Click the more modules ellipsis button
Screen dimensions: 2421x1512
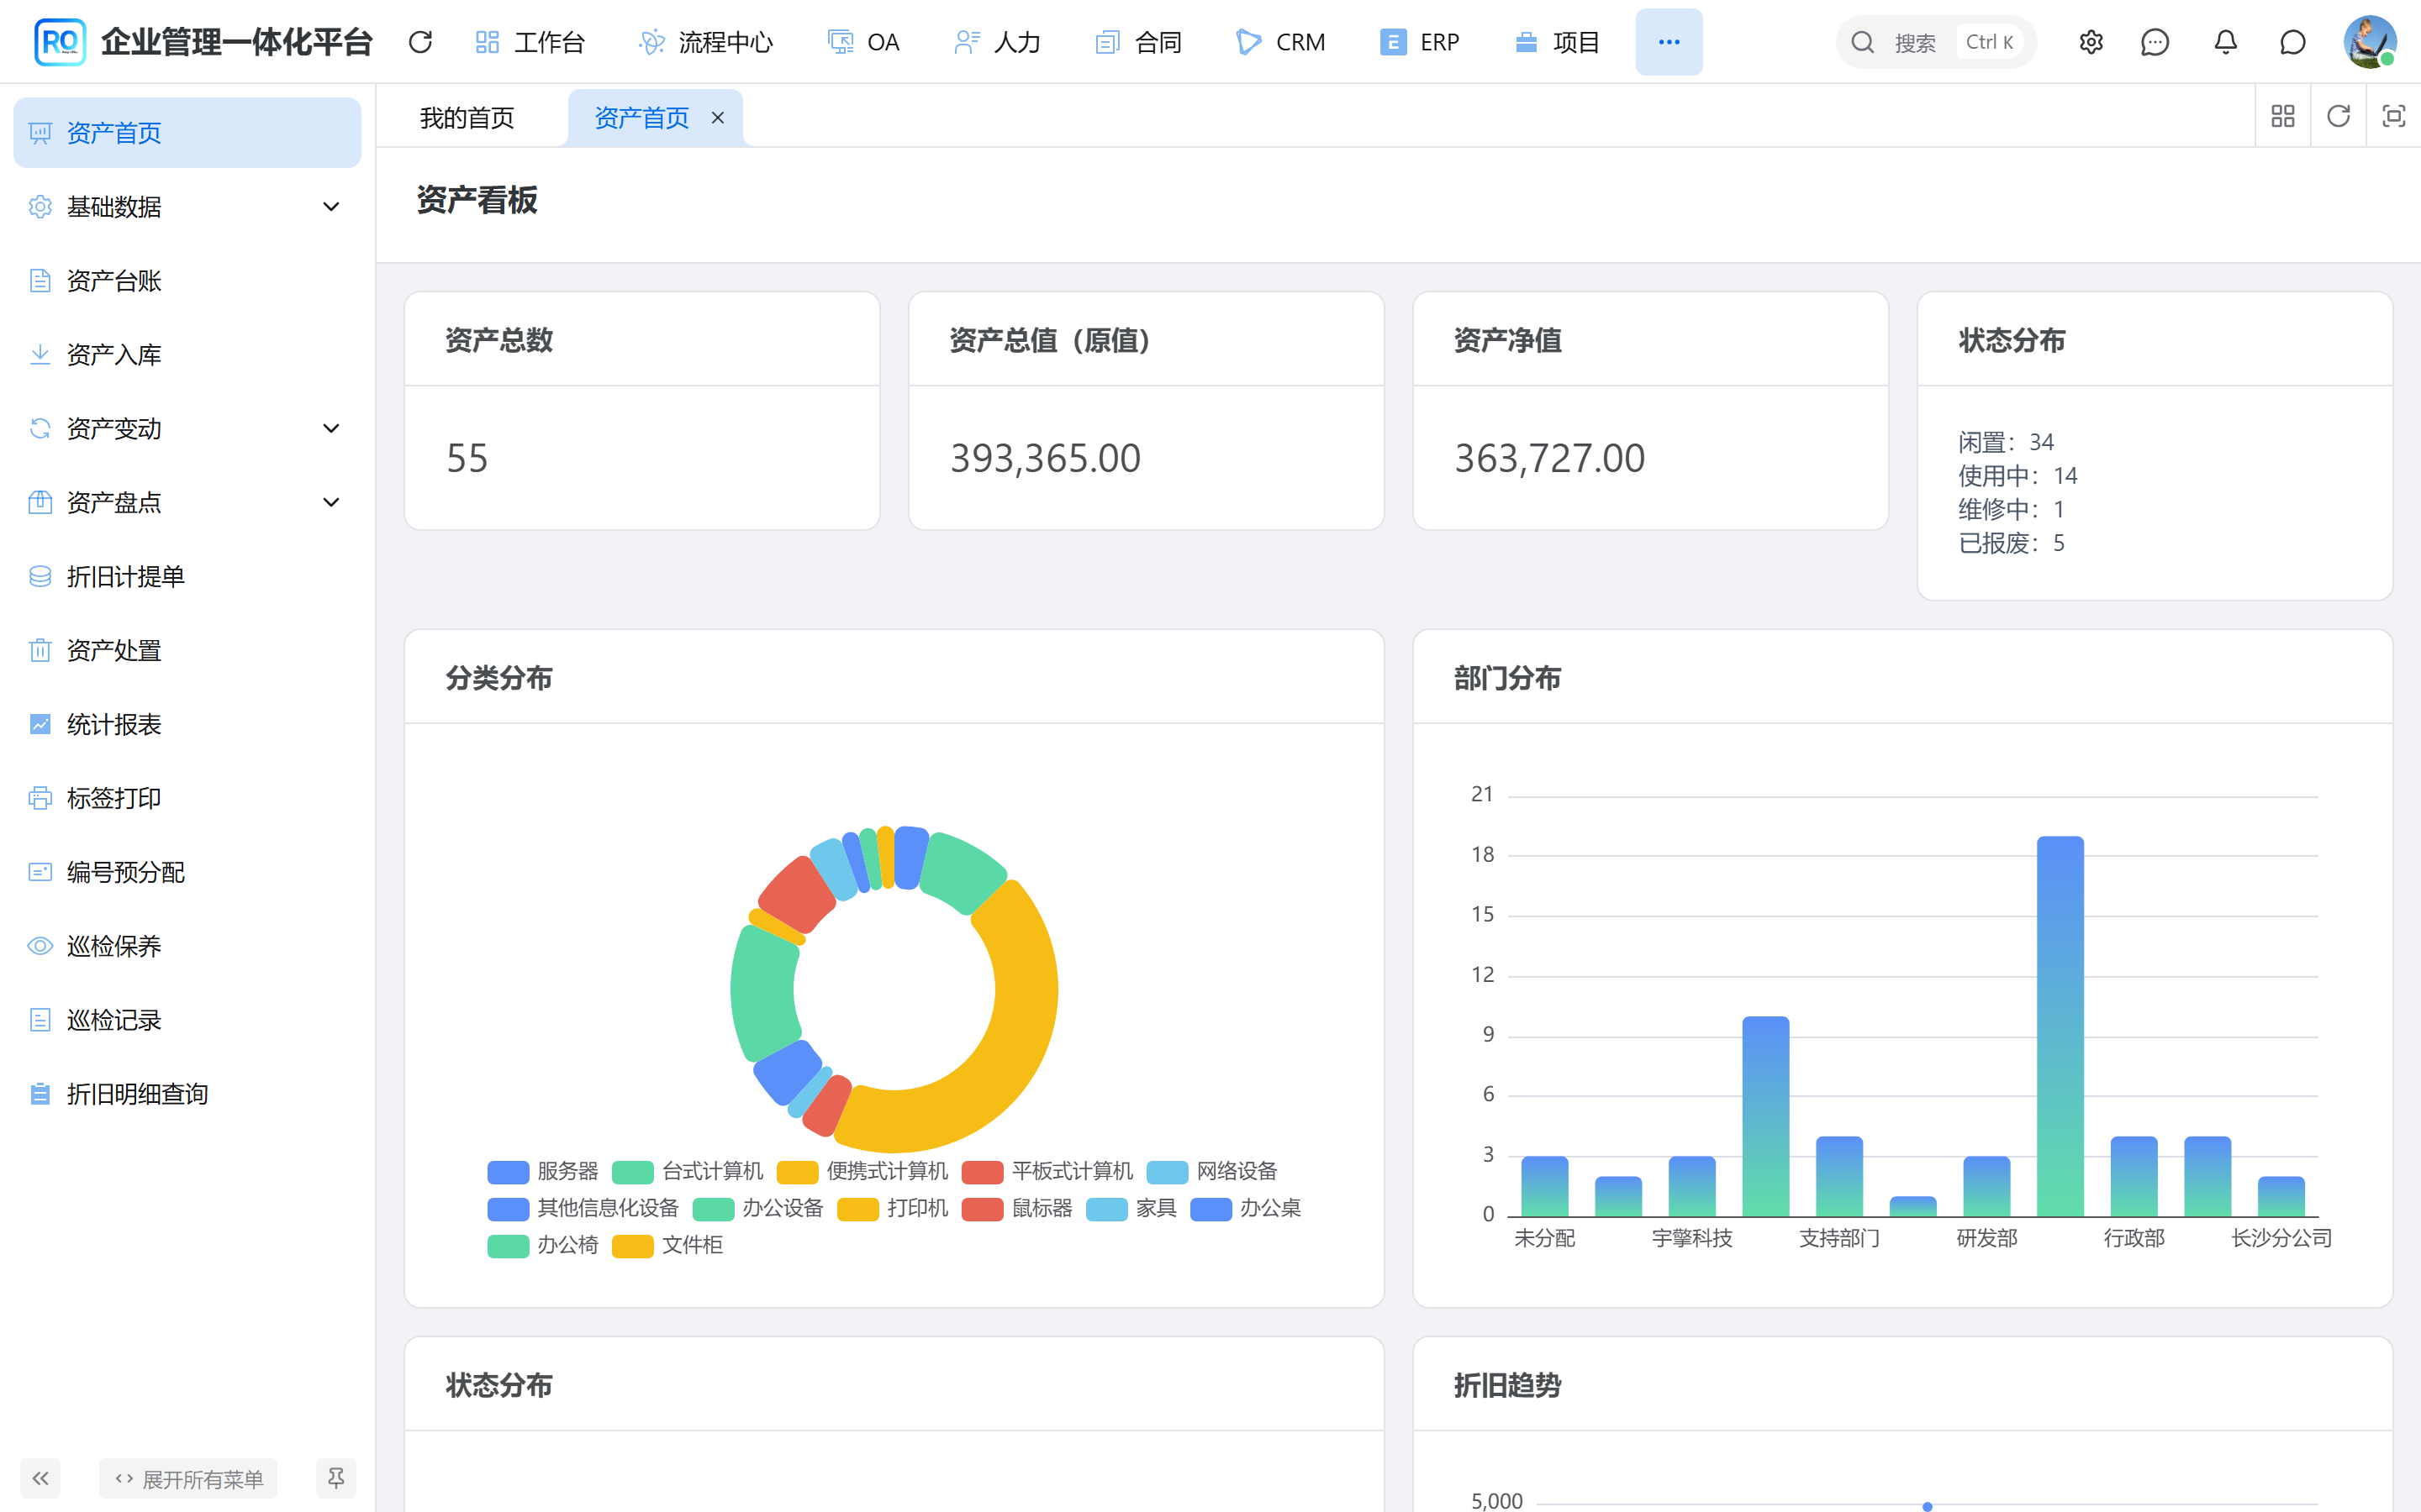(1669, 42)
